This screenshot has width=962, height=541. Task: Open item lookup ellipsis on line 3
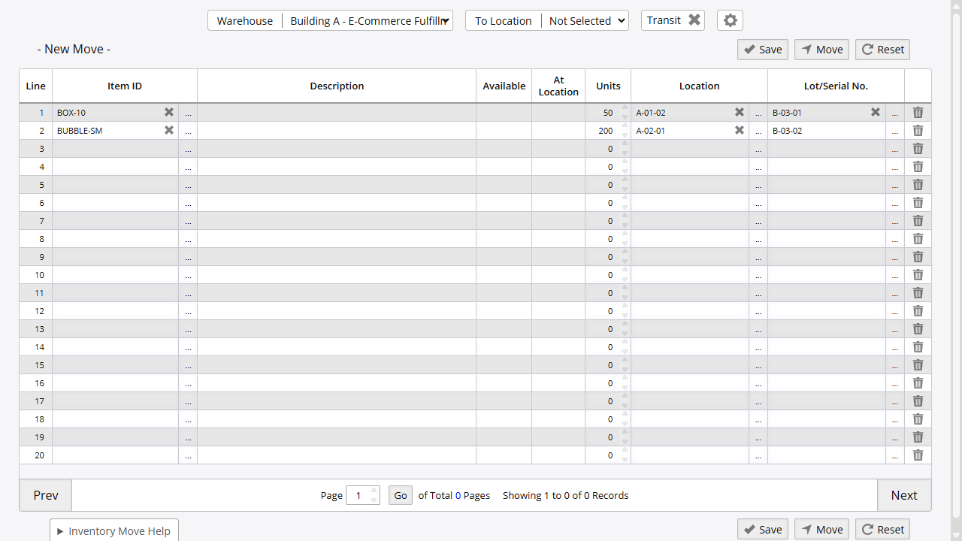[188, 149]
